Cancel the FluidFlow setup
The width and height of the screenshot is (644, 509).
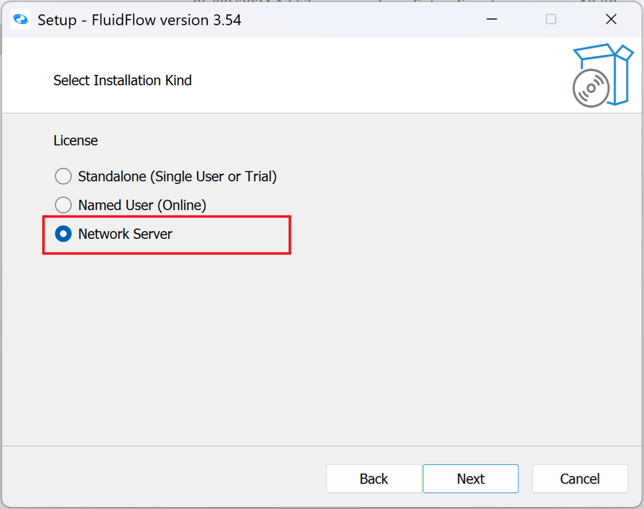579,478
